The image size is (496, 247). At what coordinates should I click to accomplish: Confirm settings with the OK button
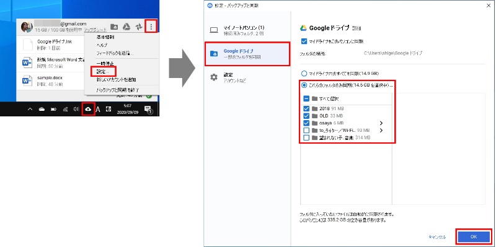point(474,236)
